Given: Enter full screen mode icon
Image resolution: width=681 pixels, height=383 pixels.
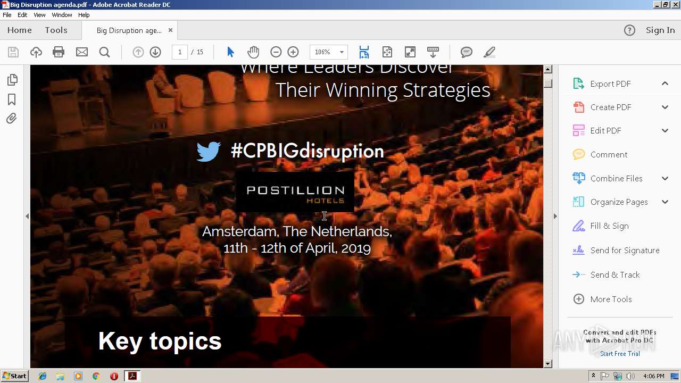Looking at the screenshot, I should click(x=410, y=52).
